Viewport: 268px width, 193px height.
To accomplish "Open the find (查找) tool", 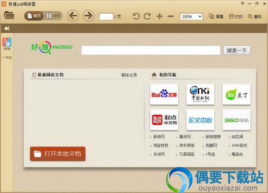I will point(255,16).
